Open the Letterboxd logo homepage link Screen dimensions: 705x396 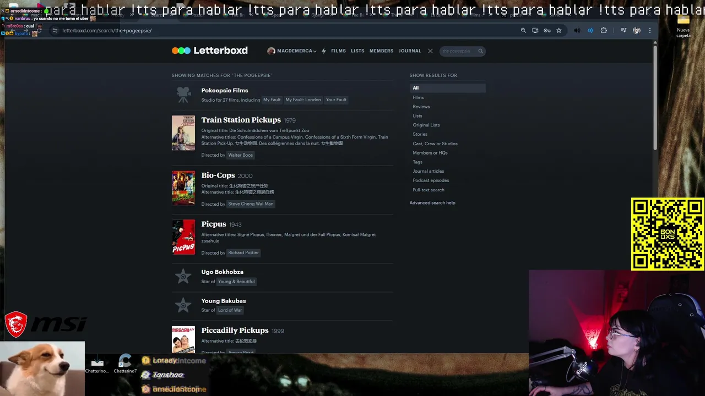click(x=210, y=51)
